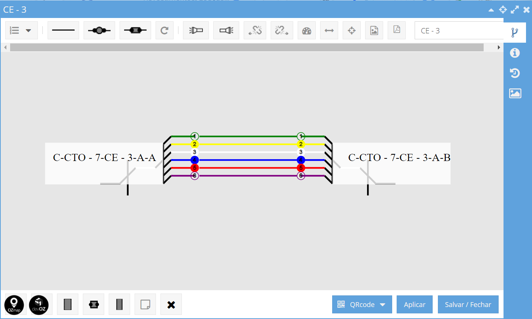Click the second film-strip element button

(x=119, y=304)
